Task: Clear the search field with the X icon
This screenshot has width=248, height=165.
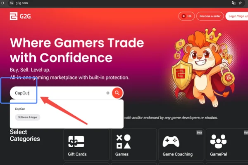Action: [x=108, y=93]
